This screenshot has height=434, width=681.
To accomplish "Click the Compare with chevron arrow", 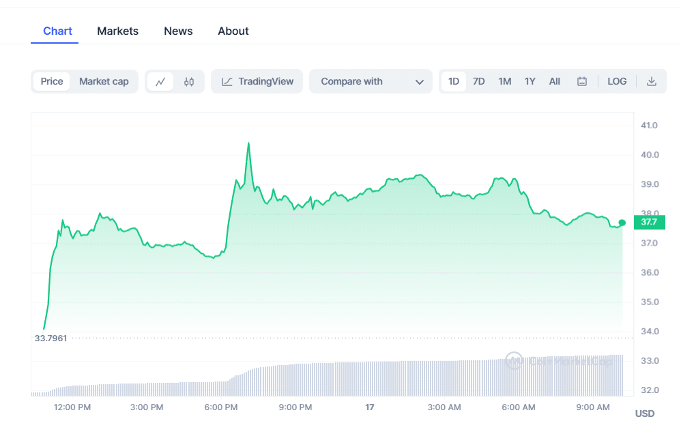I will [420, 82].
